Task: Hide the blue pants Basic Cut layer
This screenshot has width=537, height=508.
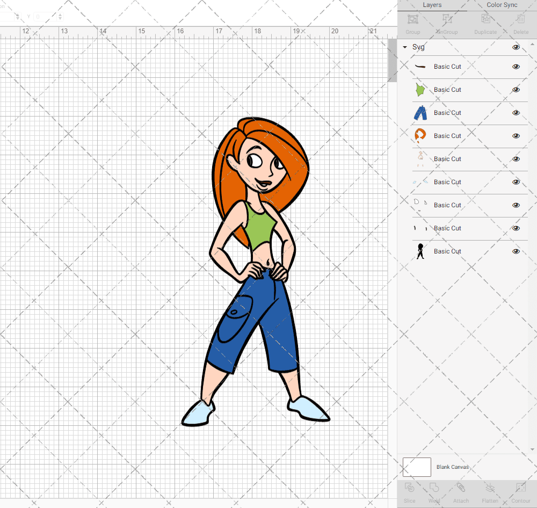Action: (x=516, y=113)
